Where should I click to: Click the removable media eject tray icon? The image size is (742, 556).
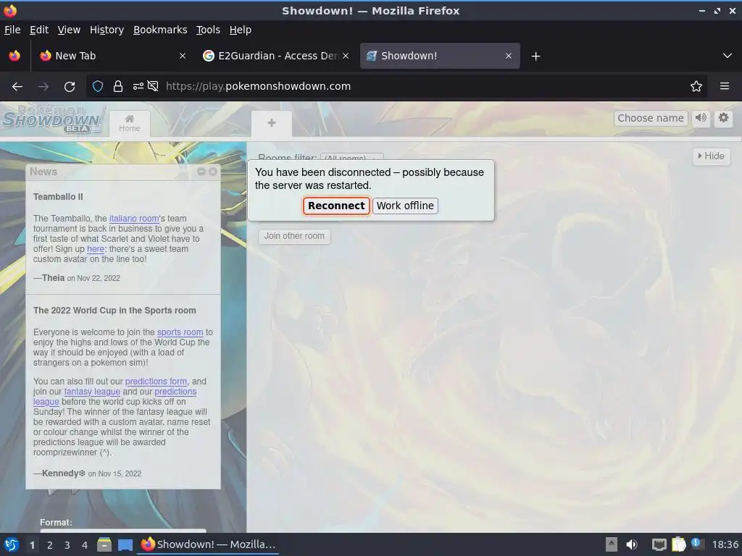tap(611, 544)
